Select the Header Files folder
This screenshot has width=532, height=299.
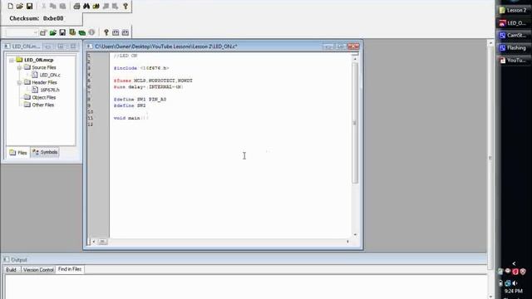pyautogui.click(x=44, y=82)
